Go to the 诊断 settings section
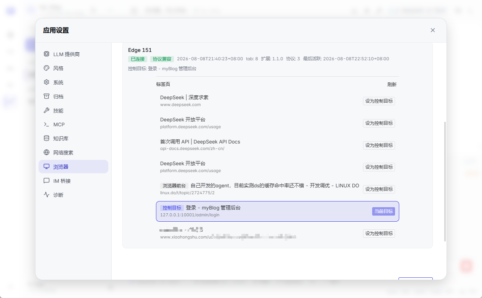482x298 pixels. click(73, 195)
